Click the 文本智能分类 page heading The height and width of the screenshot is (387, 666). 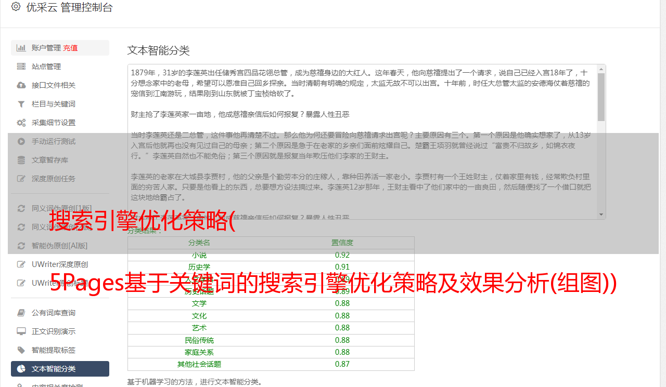[159, 50]
